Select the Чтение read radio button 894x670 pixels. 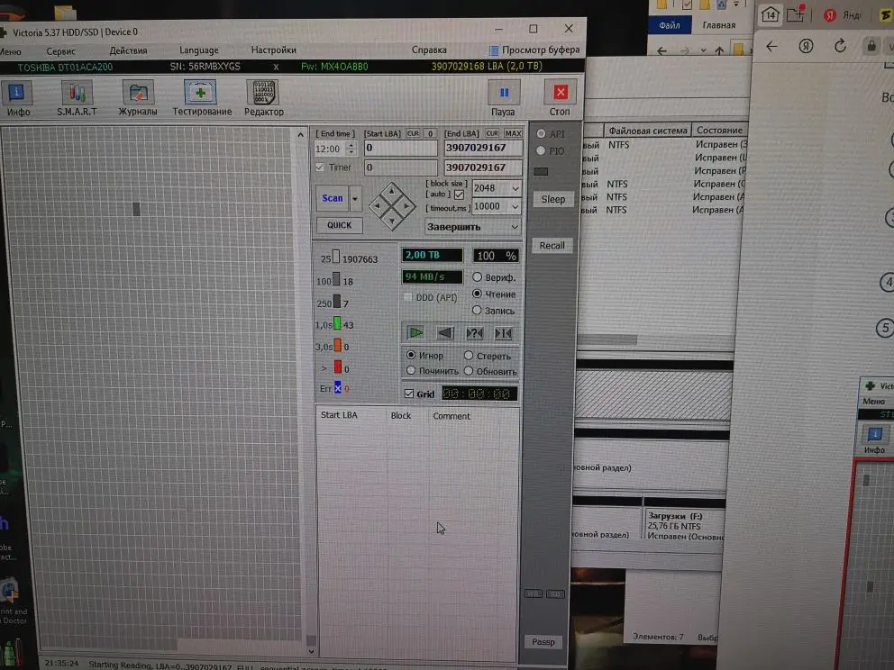click(x=478, y=294)
